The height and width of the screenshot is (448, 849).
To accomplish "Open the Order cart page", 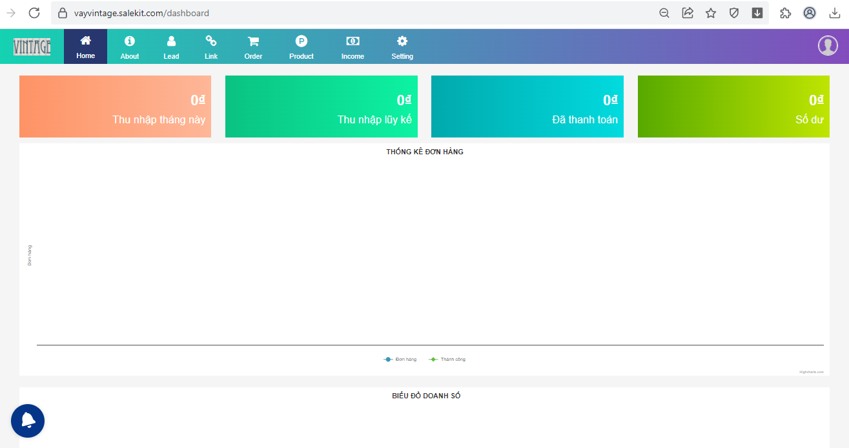I will (x=253, y=48).
